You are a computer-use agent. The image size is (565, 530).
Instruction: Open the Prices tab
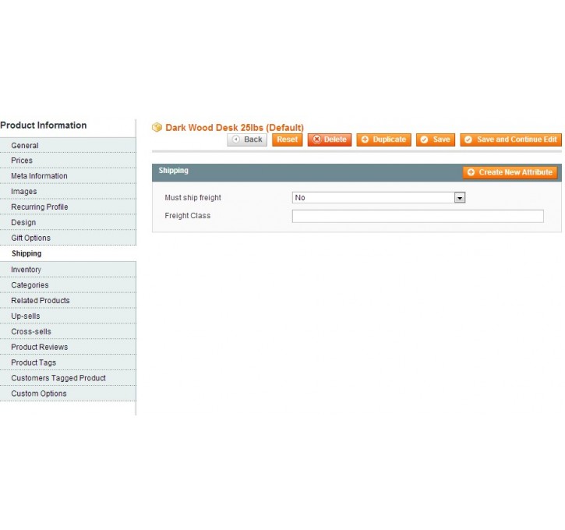[68, 161]
